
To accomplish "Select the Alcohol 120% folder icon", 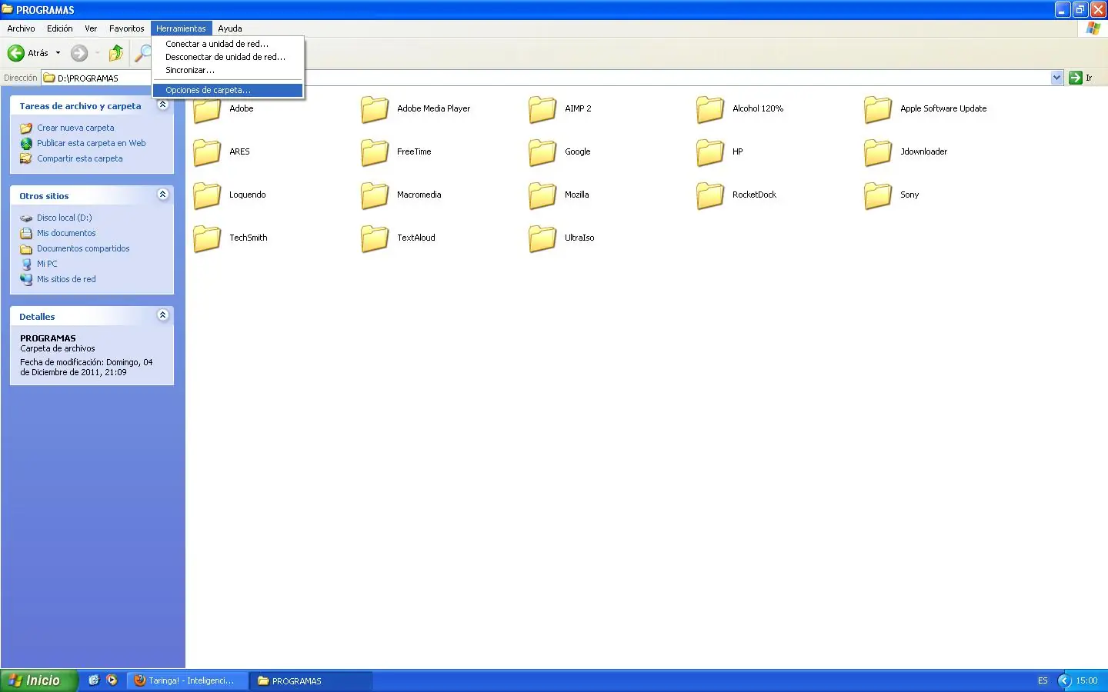I will (710, 109).
